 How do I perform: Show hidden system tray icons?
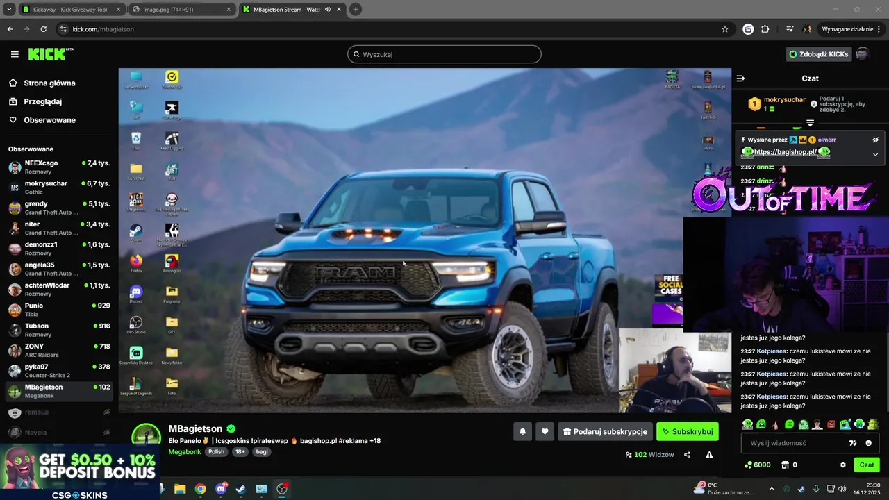coord(771,489)
